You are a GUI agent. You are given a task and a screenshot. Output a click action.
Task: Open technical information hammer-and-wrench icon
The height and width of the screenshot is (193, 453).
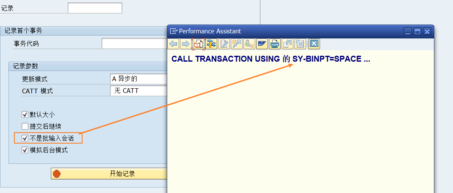(211, 44)
